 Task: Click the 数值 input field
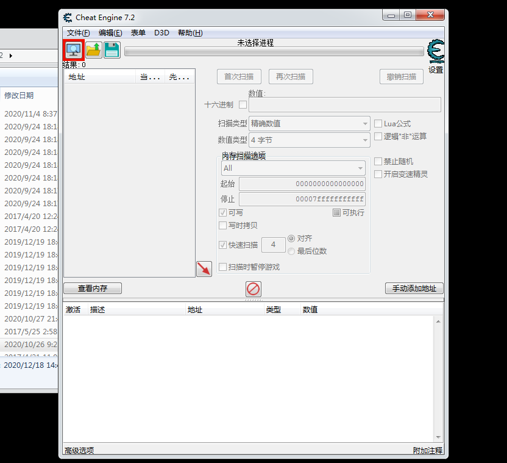click(x=345, y=105)
